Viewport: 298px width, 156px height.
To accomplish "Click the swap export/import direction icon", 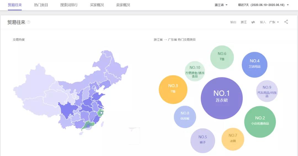I will 253,22.
